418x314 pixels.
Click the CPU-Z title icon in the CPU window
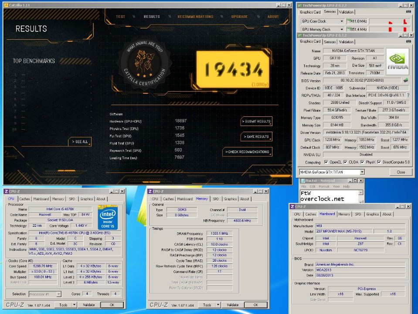coord(6,191)
